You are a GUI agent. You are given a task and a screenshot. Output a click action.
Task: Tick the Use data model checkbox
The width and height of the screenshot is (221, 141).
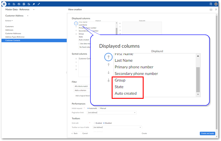79,44
